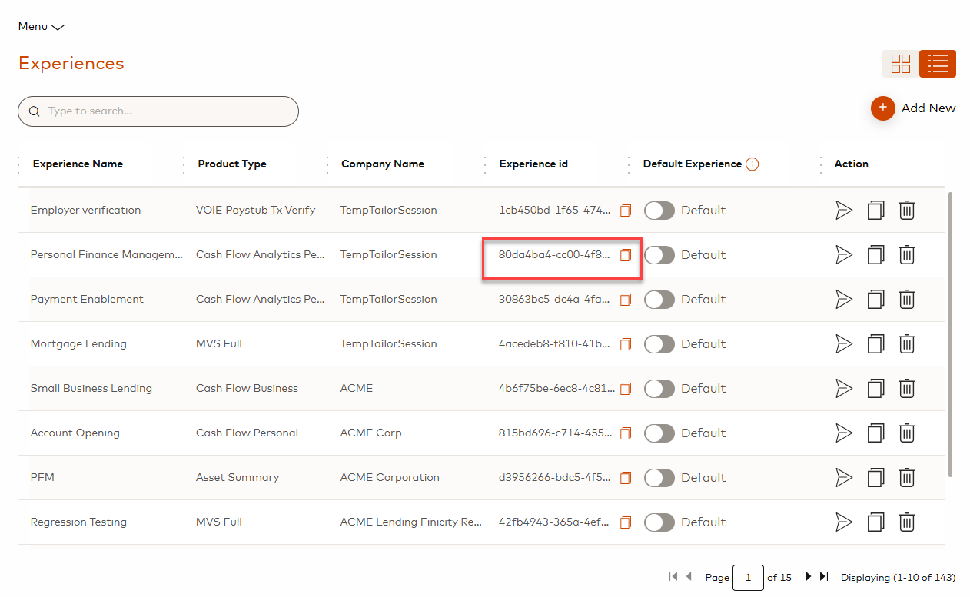
Task: Copy Experience id for Regression Testing row
Action: click(x=626, y=522)
